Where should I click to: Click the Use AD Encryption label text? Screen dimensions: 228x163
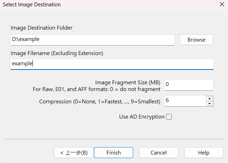(142, 117)
